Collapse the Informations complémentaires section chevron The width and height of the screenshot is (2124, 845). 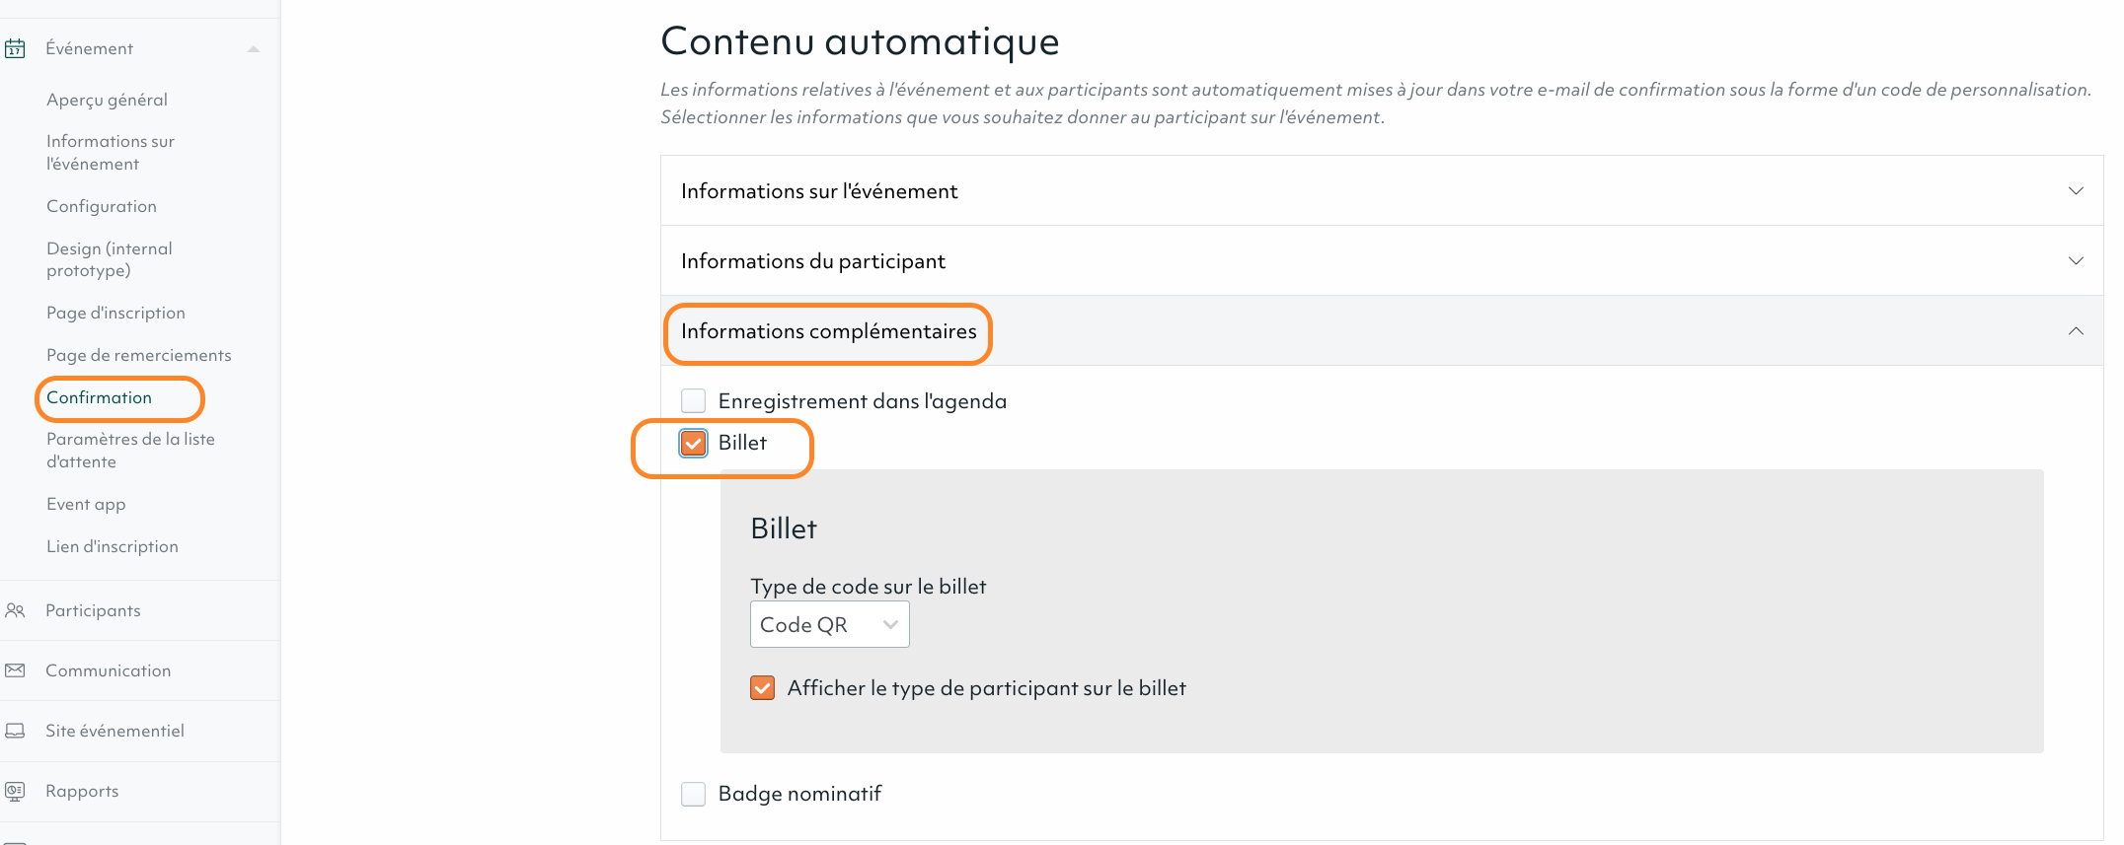tap(2076, 330)
